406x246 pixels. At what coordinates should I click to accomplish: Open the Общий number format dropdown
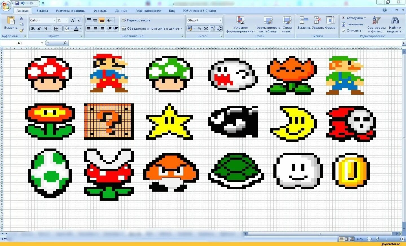[x=220, y=20]
